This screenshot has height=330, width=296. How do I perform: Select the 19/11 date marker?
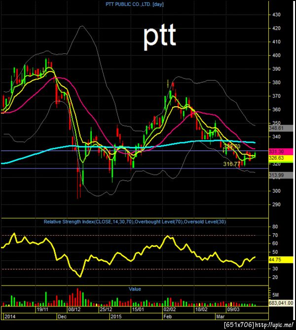42,309
